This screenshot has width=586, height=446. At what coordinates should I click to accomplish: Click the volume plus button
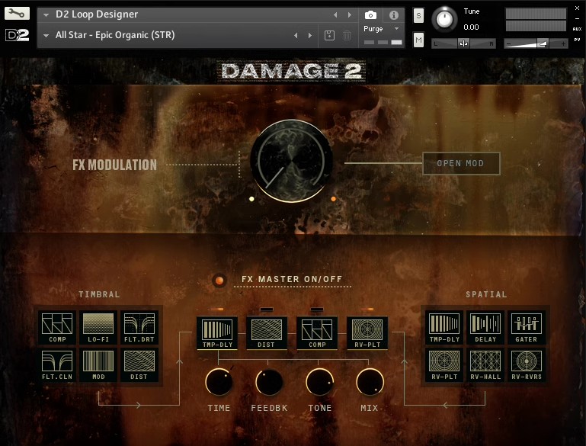(563, 43)
